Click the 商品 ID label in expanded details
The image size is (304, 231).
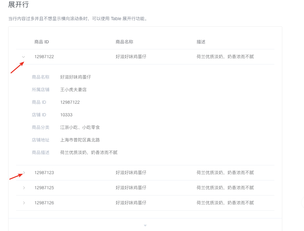click(39, 102)
